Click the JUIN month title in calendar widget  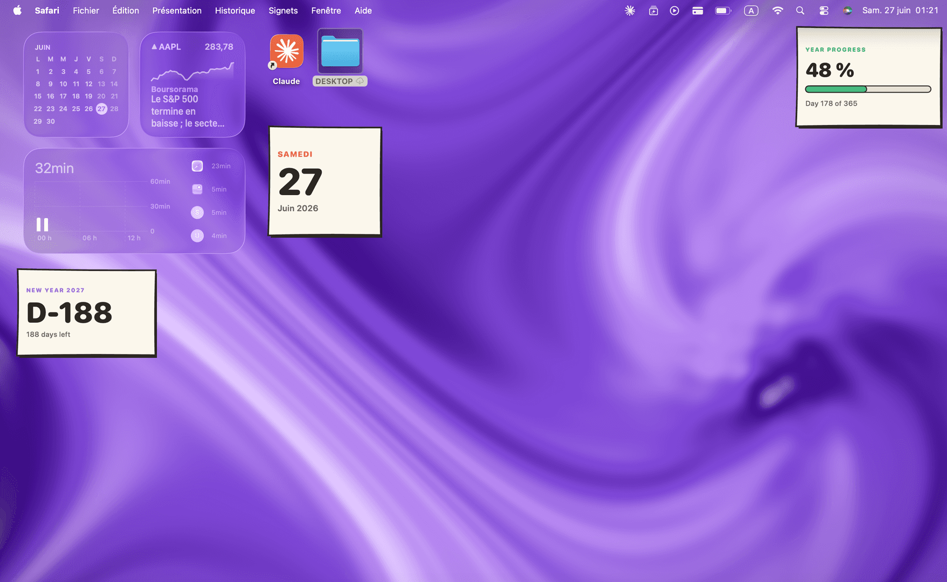pos(43,47)
